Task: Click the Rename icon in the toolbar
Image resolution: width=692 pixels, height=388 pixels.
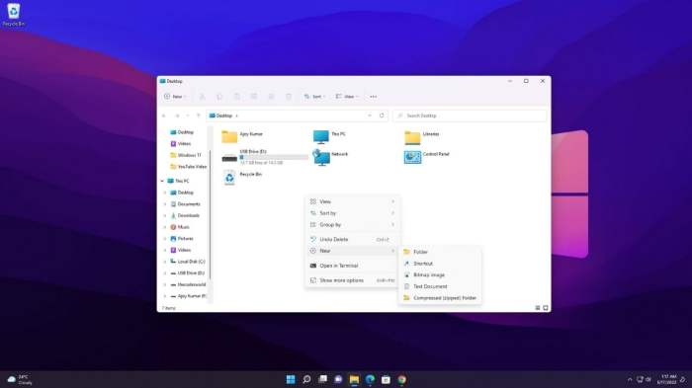Action: [254, 97]
